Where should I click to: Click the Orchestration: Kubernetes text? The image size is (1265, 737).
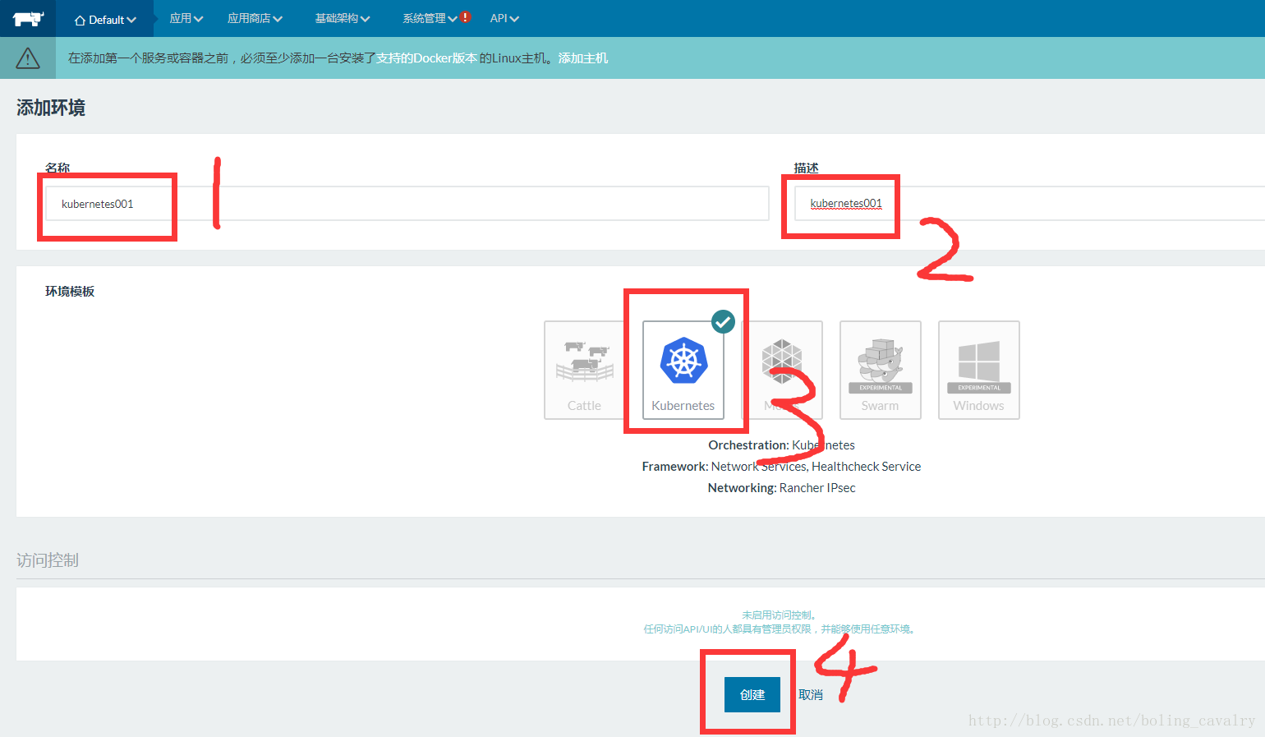pos(781,445)
